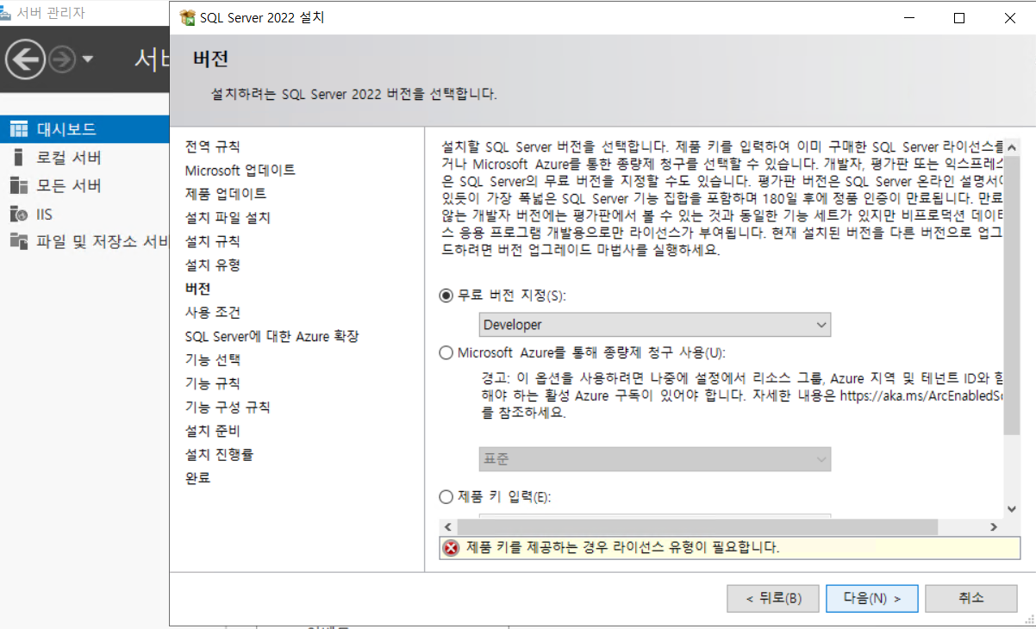
Task: Click the 파일 및 저장소 서비스 icon
Action: pos(19,241)
